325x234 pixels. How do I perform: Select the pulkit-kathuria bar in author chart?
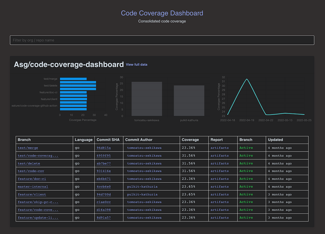pyautogui.click(x=189, y=101)
